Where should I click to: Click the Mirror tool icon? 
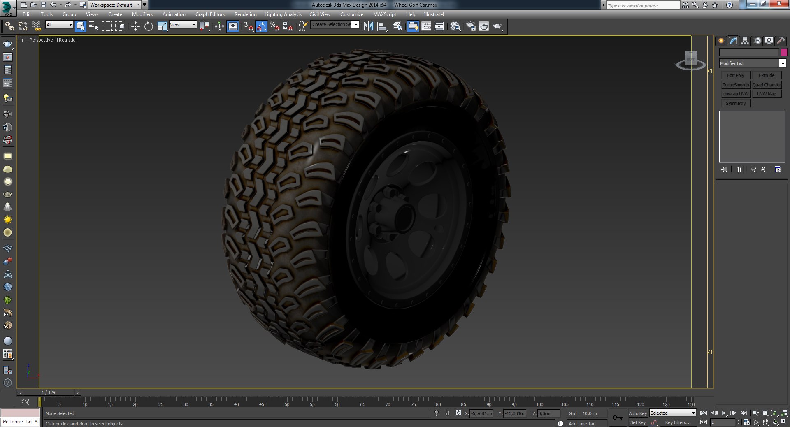[369, 26]
